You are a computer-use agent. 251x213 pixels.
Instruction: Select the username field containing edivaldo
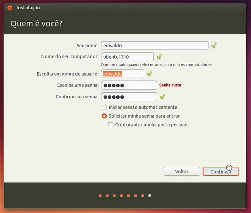(122, 74)
